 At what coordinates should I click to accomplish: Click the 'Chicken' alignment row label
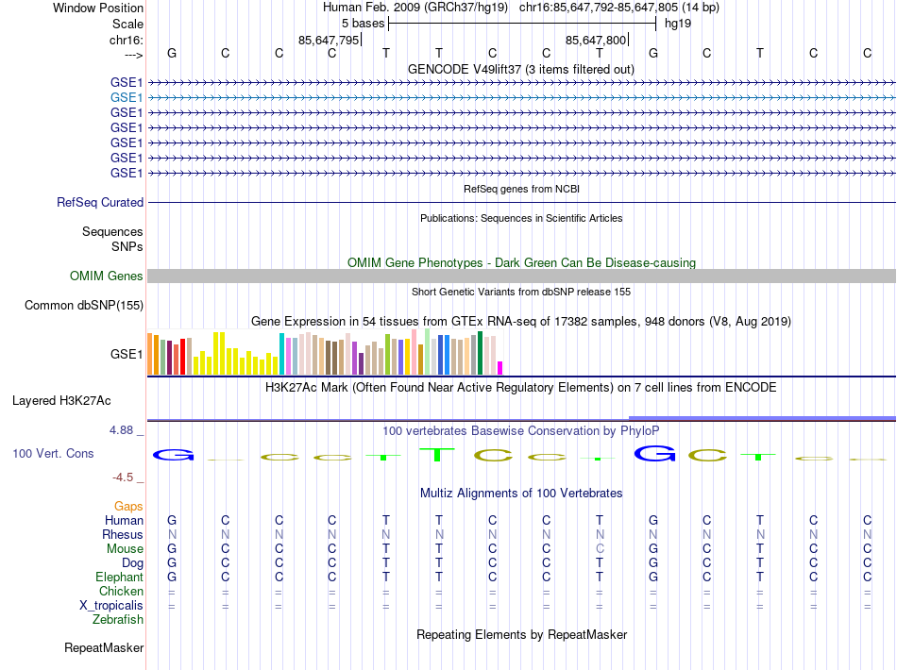121,591
